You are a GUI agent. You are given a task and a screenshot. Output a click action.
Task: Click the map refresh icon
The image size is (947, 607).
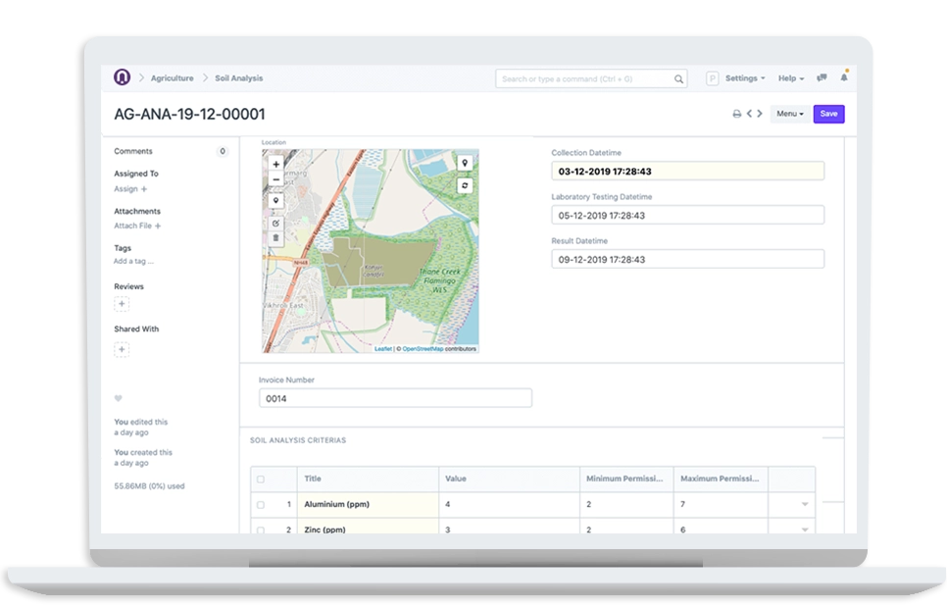[465, 185]
